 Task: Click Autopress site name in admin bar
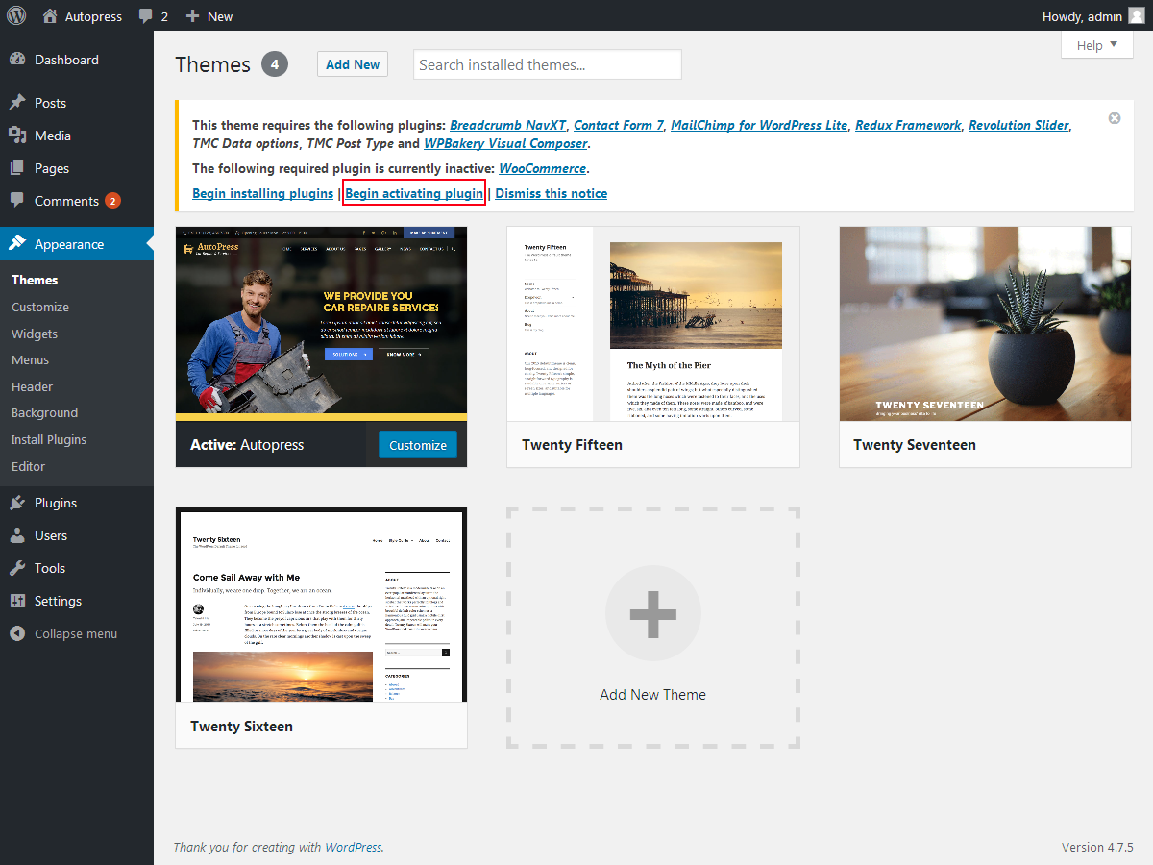click(x=94, y=16)
